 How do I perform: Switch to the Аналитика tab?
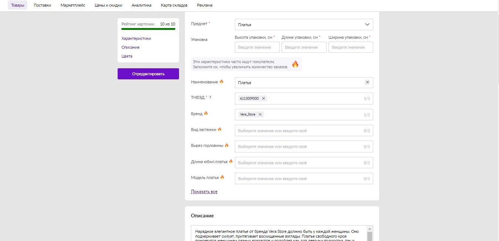pos(141,5)
